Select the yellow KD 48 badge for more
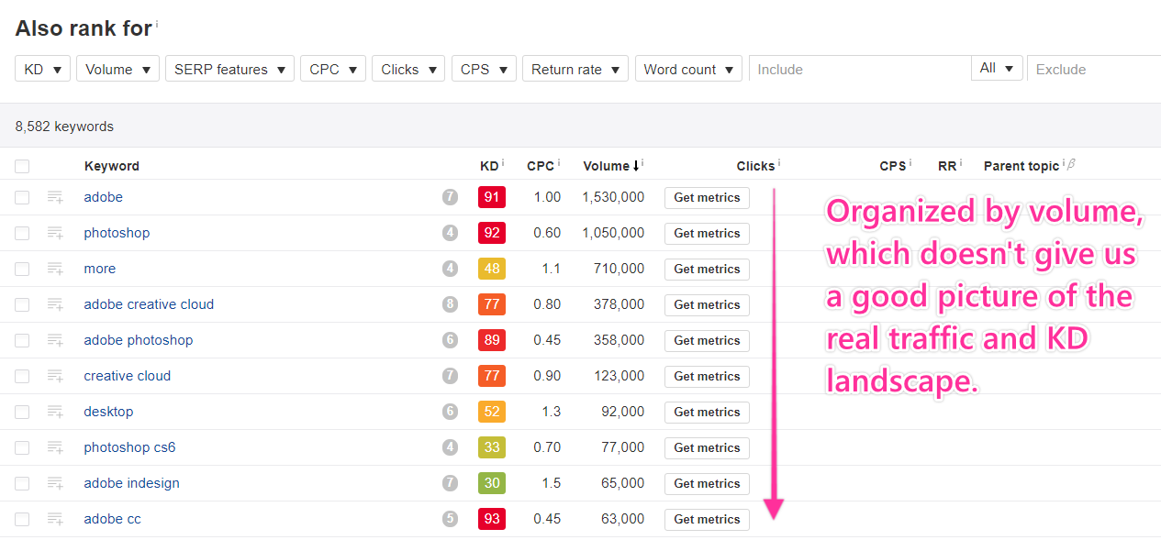 pyautogui.click(x=492, y=269)
